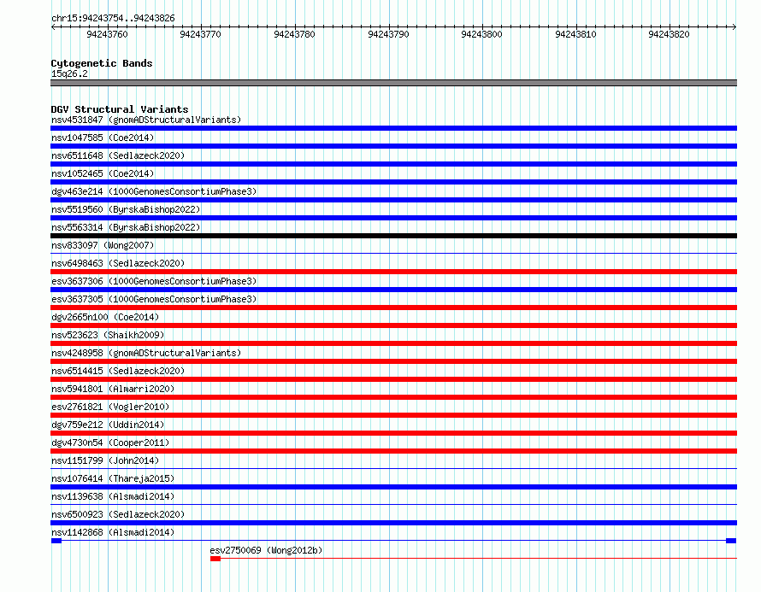761x592 pixels.
Task: Click the blue bar of nsv4531847
Action: click(393, 128)
